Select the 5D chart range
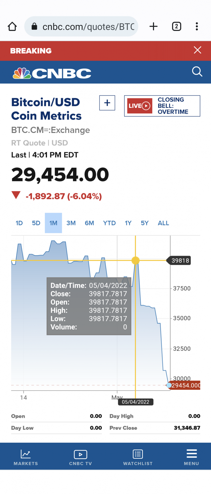Viewport: 211px width, 494px height. pos(36,223)
